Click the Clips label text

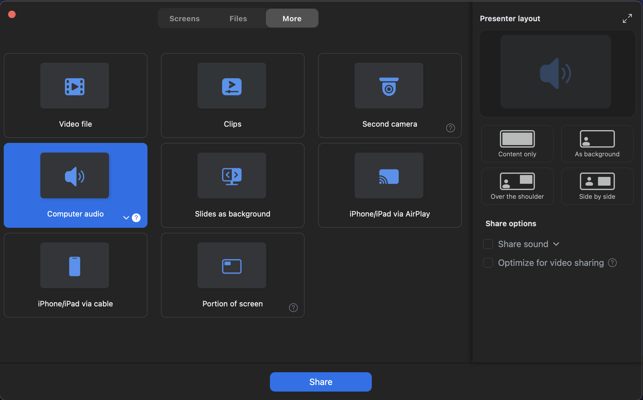click(x=233, y=124)
